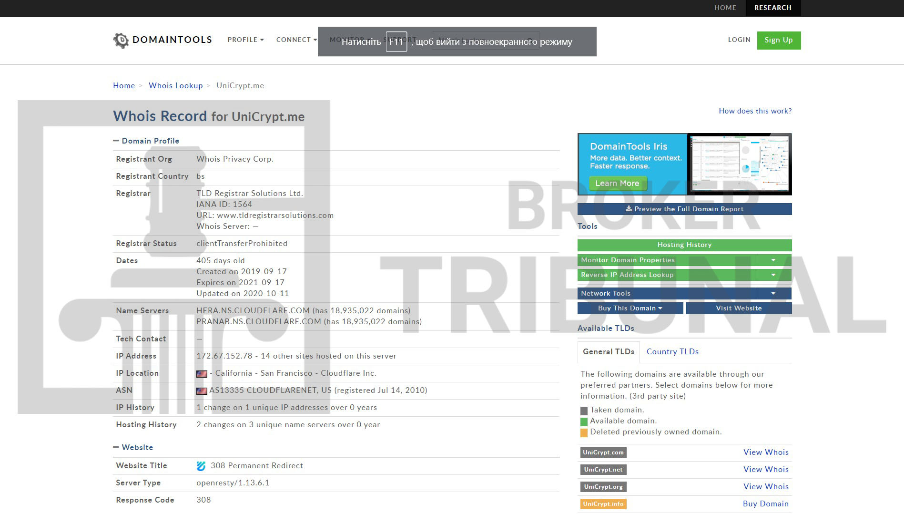
Task: Click Preview the Full Domain Report button
Action: [684, 209]
